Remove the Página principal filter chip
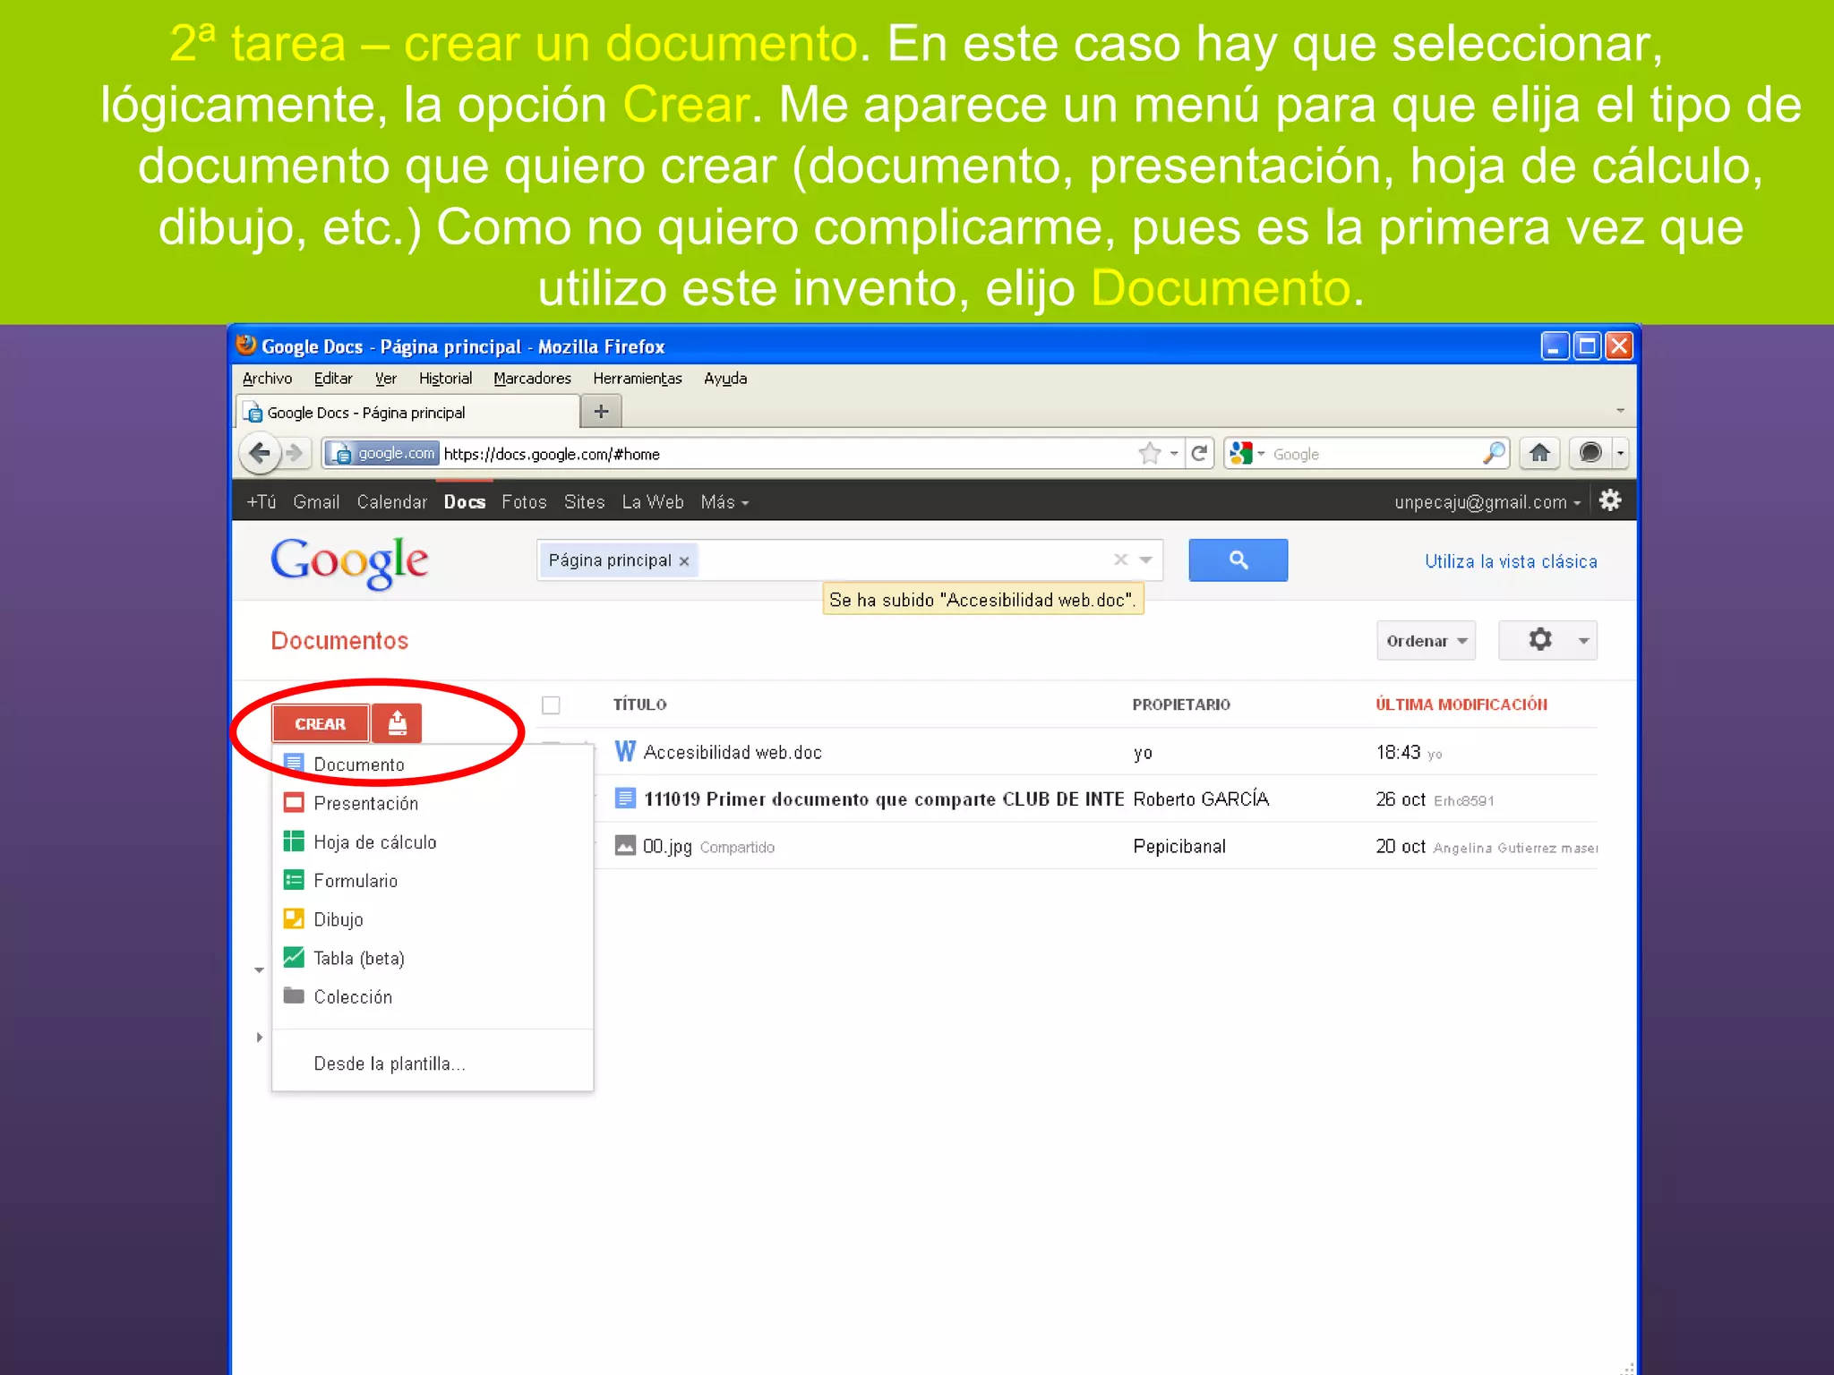 [684, 561]
